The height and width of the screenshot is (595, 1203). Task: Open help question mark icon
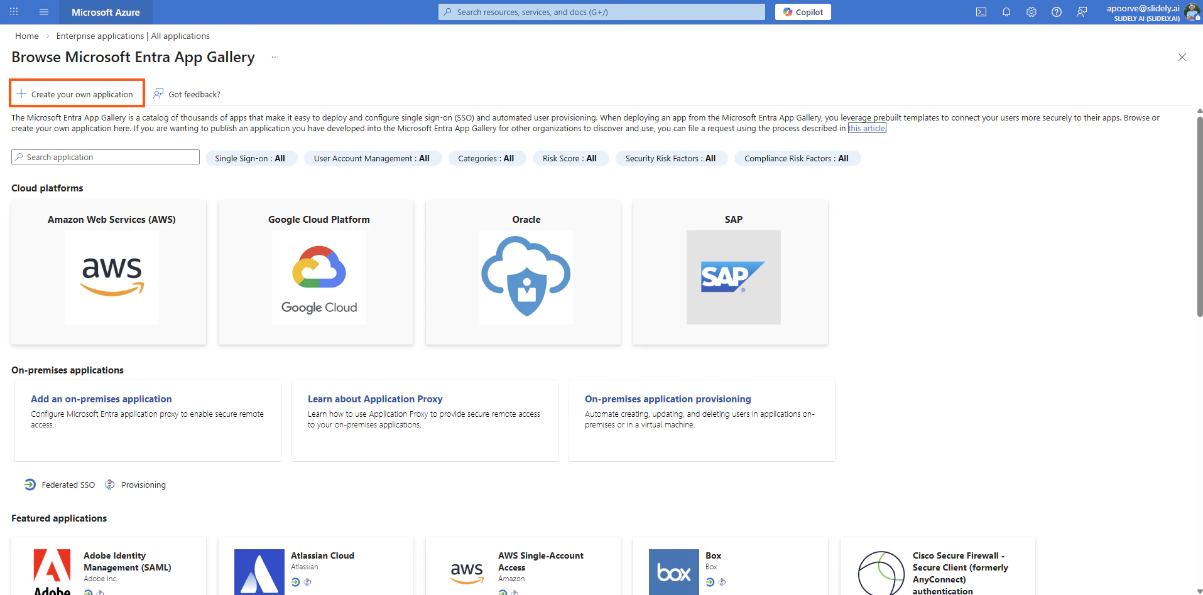tap(1057, 12)
